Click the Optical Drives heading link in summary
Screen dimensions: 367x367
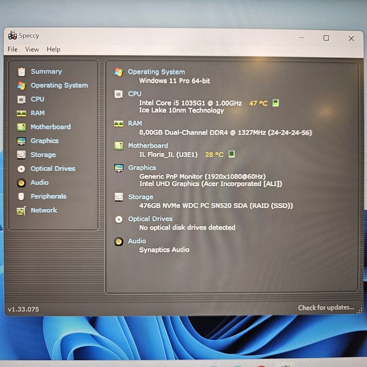[150, 219]
